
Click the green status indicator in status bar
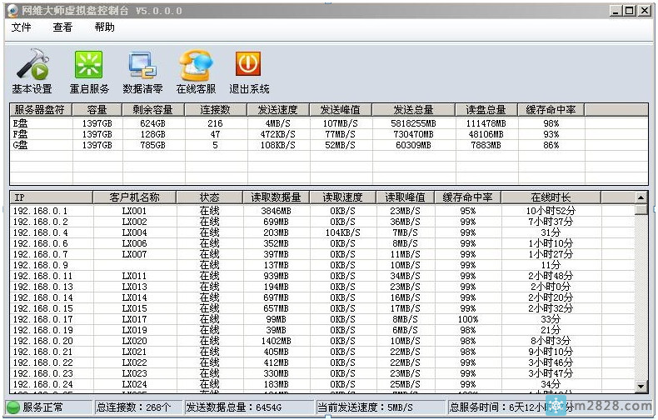pyautogui.click(x=12, y=407)
